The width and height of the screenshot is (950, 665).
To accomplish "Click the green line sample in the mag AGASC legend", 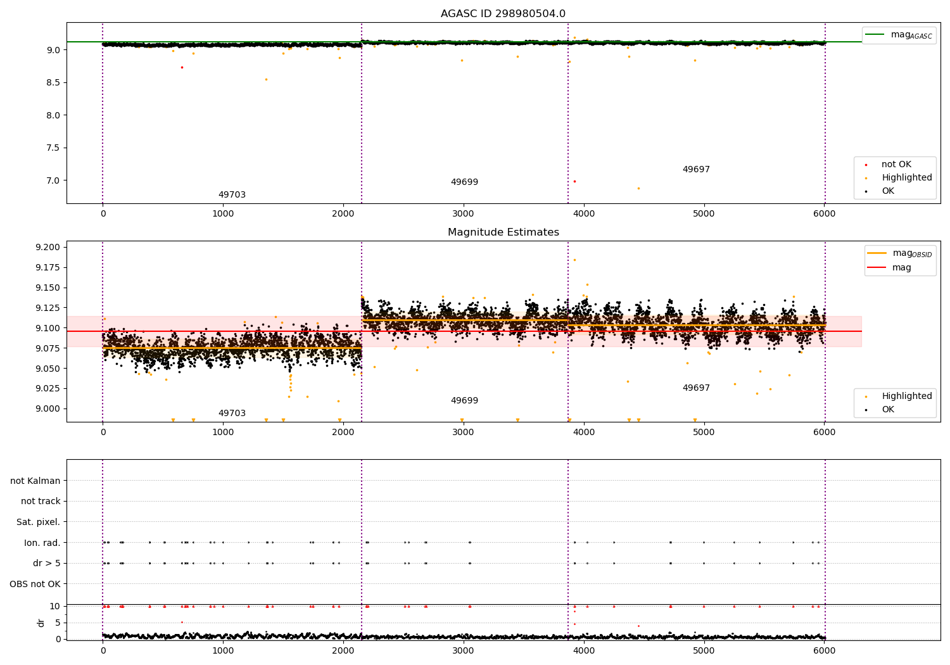I will (x=875, y=35).
